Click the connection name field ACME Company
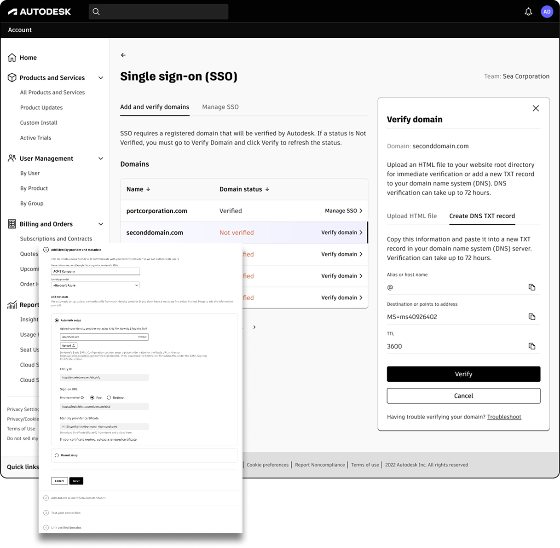 point(95,272)
